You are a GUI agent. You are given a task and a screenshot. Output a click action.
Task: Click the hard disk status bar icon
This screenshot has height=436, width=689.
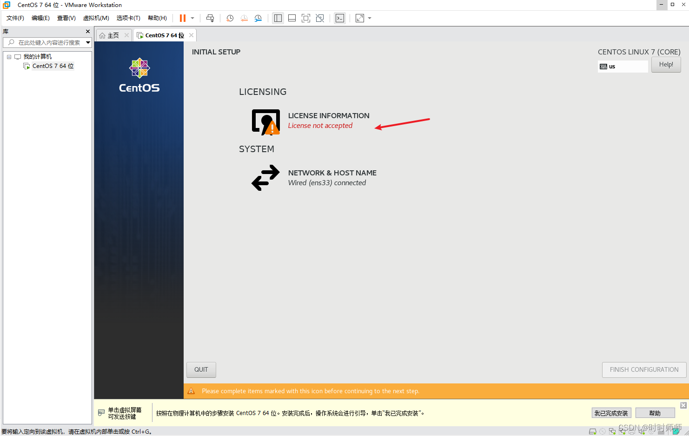[593, 431]
